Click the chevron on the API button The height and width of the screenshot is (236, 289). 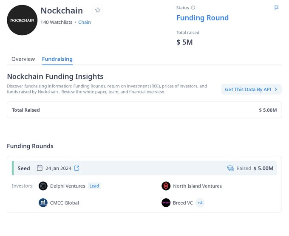276,89
